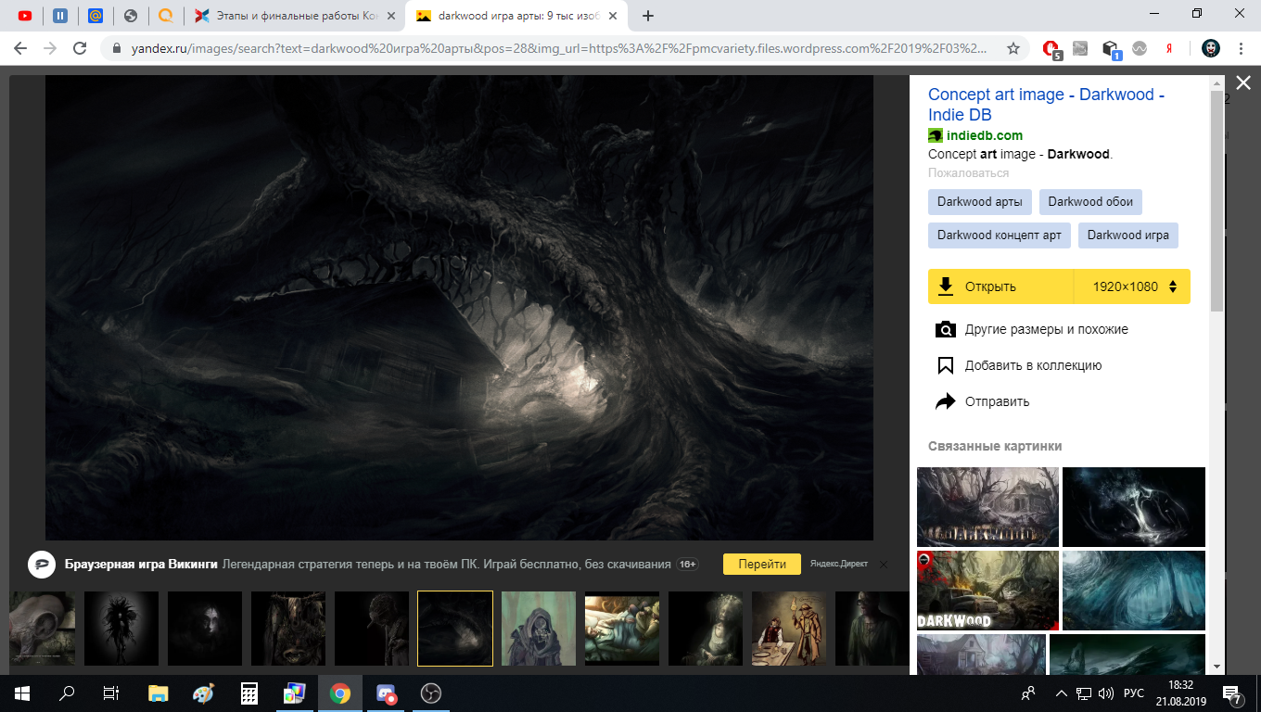Screen dimensions: 1261x712
Task: Select the two men at table thumbnail
Action: coord(789,629)
